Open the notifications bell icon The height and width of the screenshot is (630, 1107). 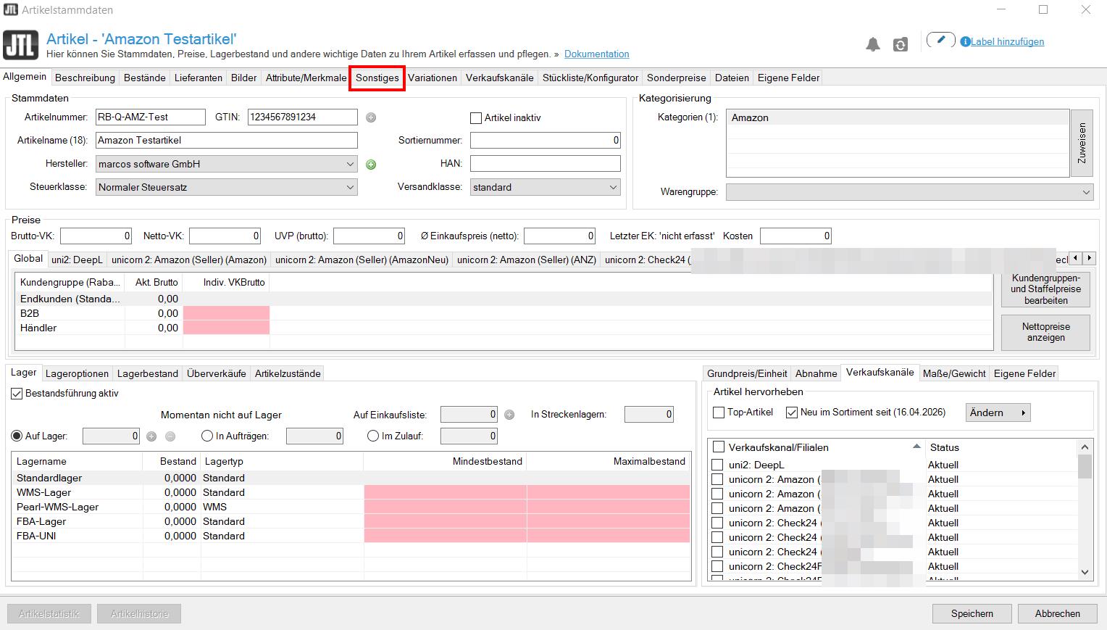pyautogui.click(x=873, y=44)
